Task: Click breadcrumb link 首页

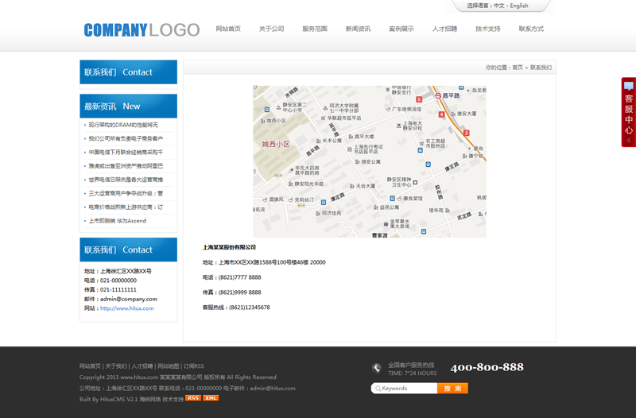Action: 518,68
